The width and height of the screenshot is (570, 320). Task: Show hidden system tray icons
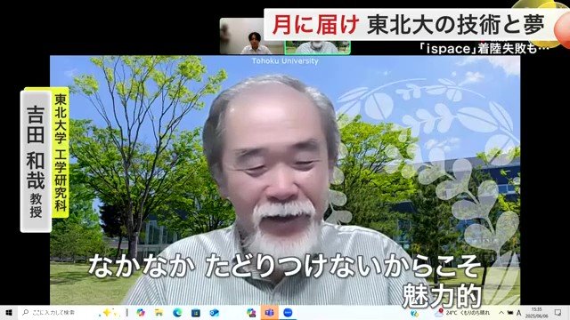click(x=501, y=312)
